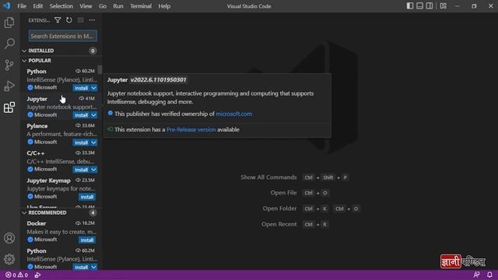Open the Pre-Release version link

[x=191, y=130]
